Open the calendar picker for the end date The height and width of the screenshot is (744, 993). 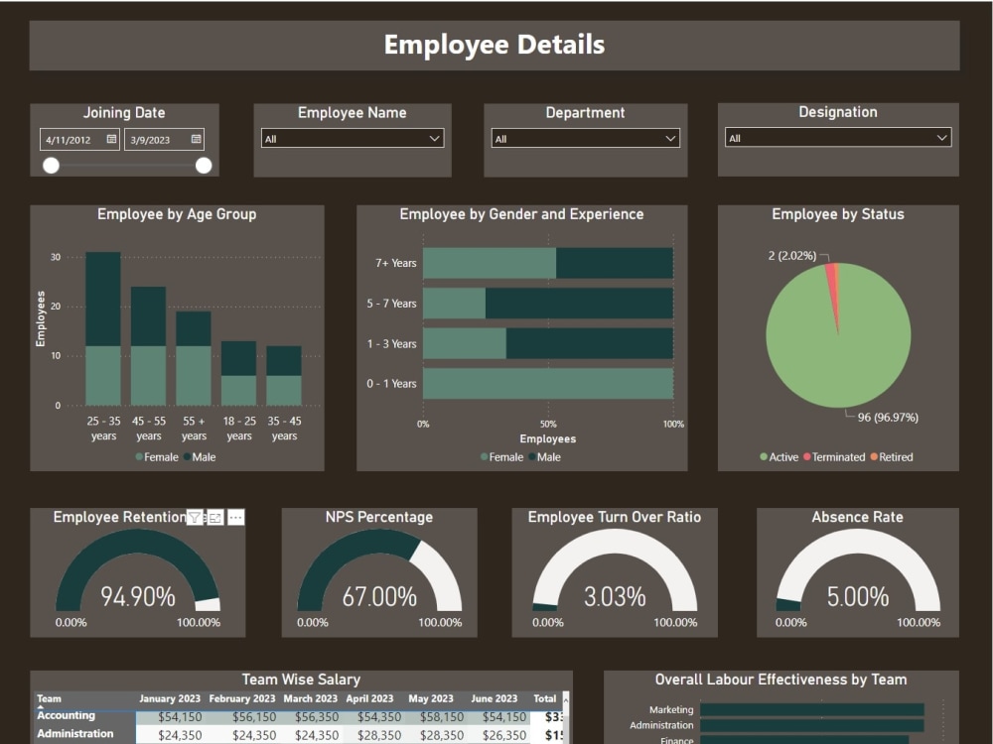tap(195, 139)
